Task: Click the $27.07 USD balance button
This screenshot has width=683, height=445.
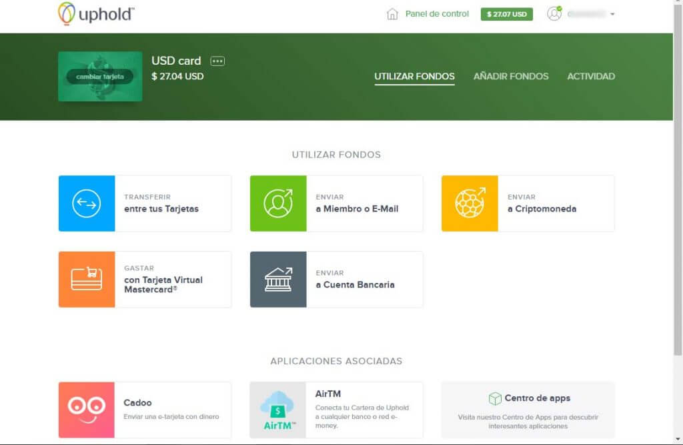Action: (507, 14)
